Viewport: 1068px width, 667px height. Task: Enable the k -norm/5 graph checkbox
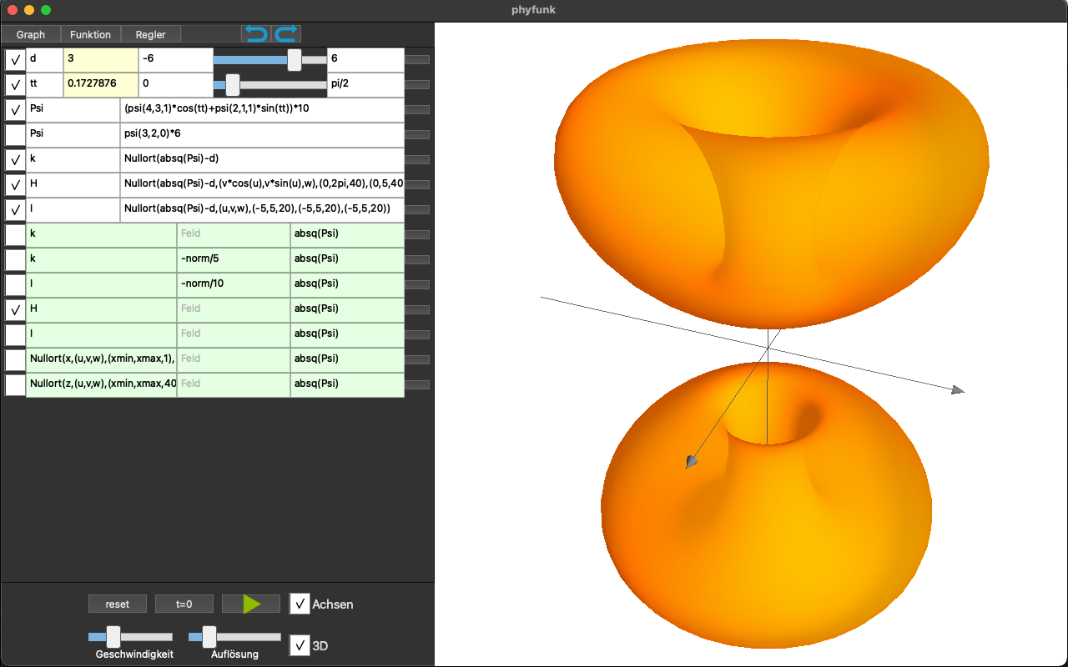click(15, 260)
